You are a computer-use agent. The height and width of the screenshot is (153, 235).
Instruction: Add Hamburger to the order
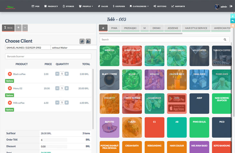click(x=155, y=104)
